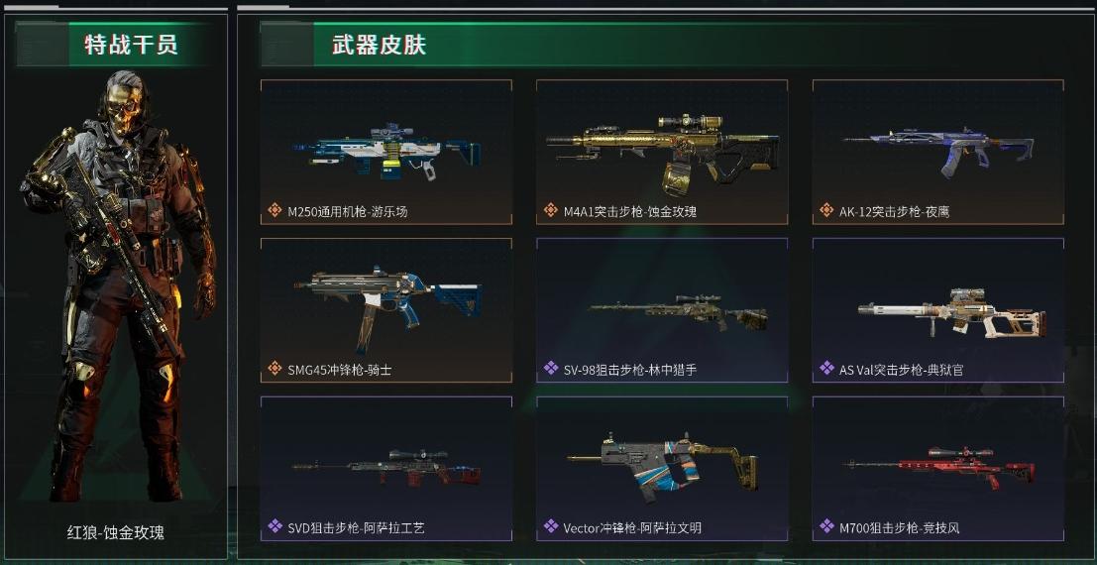Select the golden M4A1 rifle image
Viewport: 1097px width, 565px height.
coord(663,154)
